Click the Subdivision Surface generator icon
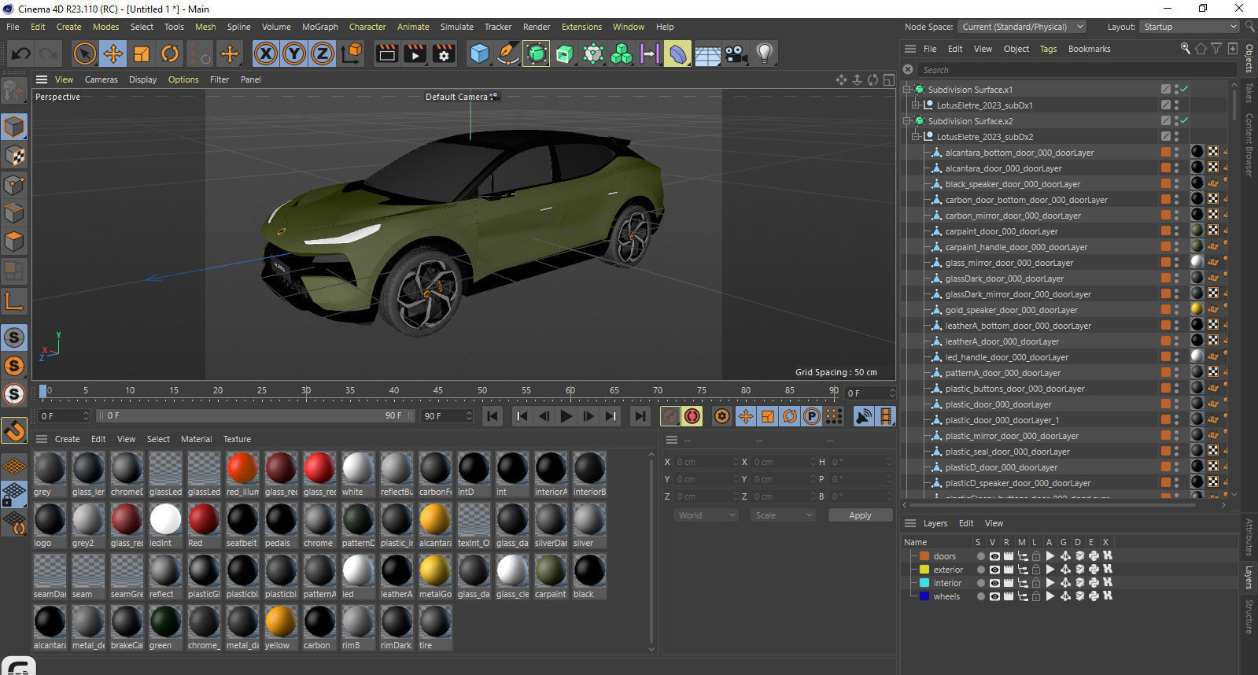 coord(536,53)
